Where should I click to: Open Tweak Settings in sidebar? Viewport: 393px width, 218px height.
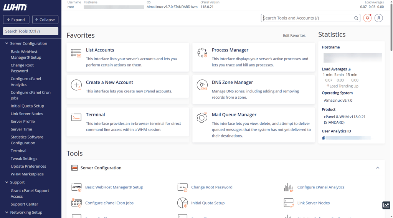[x=24, y=159]
